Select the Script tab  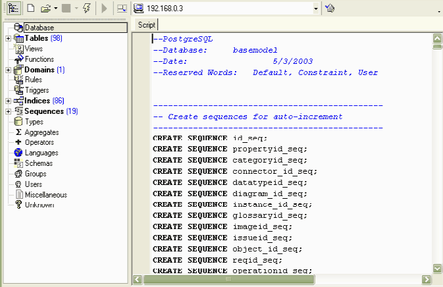pyautogui.click(x=146, y=25)
